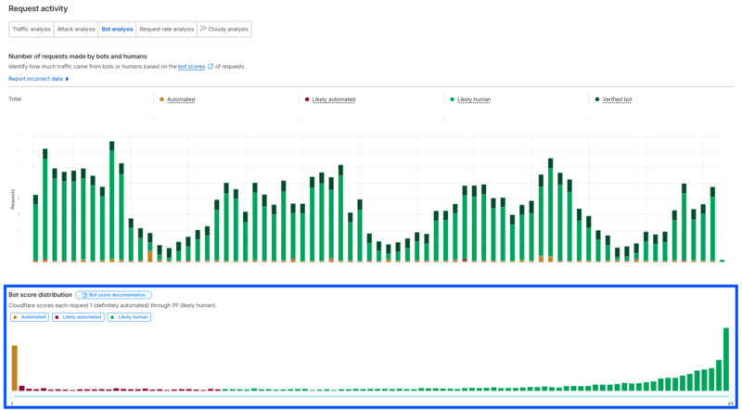Toggle Likely human legend item

[470, 99]
